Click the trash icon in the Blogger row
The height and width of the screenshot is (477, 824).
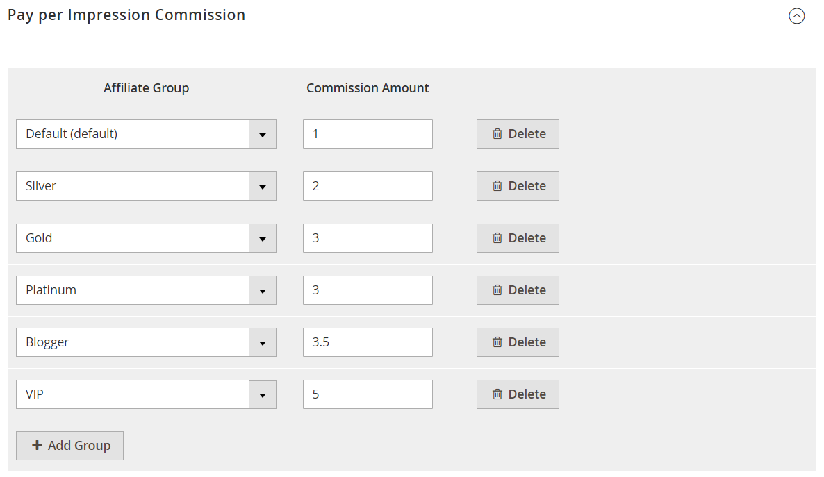[497, 342]
